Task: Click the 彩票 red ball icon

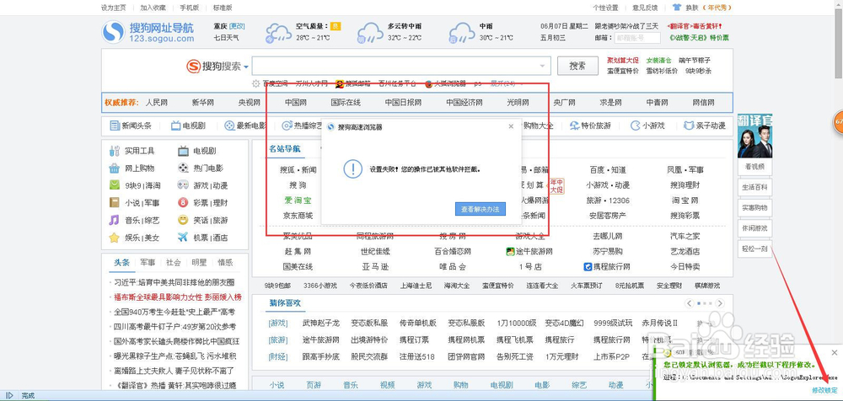Action: point(183,203)
